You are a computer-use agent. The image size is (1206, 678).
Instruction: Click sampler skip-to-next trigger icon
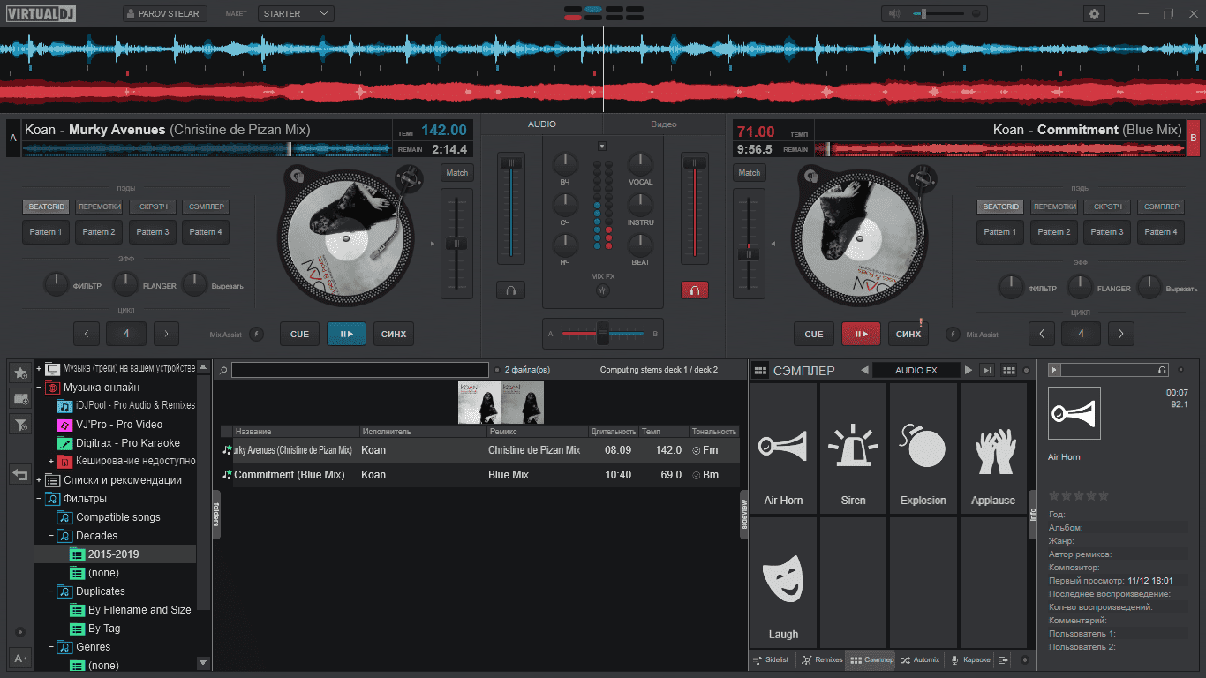[x=988, y=371]
